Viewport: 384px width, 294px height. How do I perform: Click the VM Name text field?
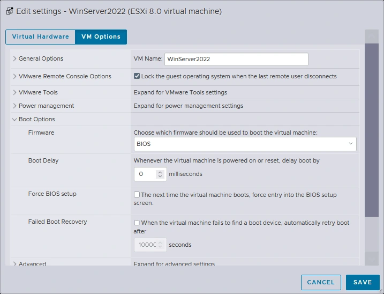(236, 59)
